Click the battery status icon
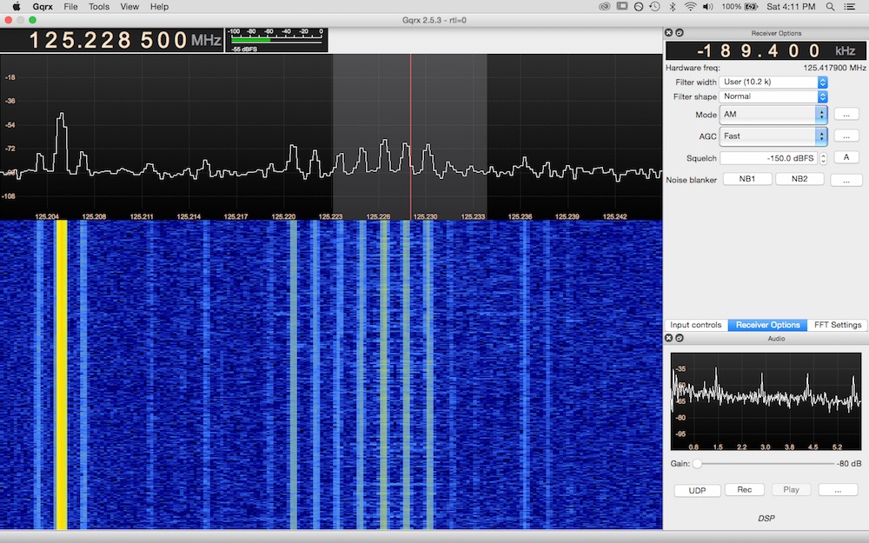The height and width of the screenshot is (543, 869). click(751, 7)
